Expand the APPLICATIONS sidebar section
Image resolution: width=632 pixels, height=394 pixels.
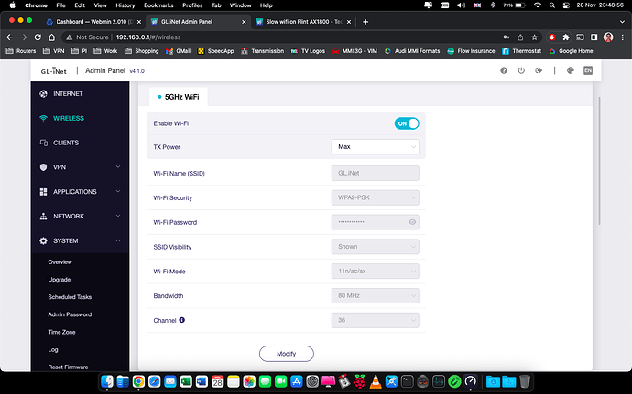(80, 192)
